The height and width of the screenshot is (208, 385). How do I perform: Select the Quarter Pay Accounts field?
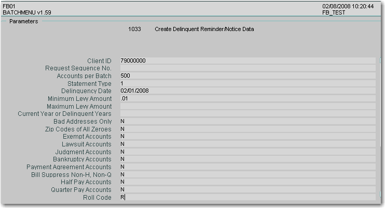click(247, 190)
